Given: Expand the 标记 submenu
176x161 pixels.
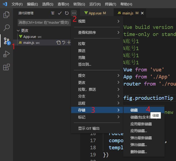Looking at the screenshot, I should (x=97, y=117).
